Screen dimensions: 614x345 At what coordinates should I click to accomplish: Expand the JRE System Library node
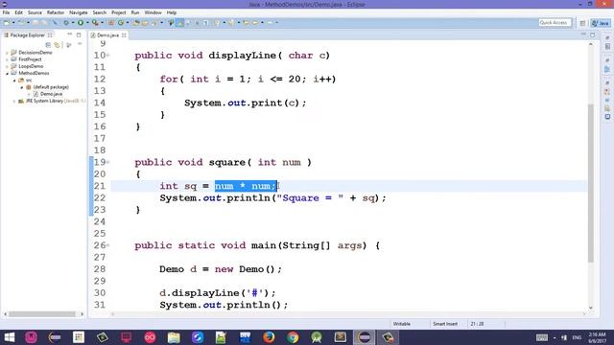14,101
